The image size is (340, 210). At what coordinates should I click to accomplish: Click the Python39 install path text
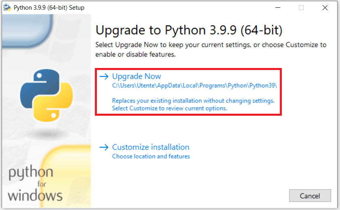197,86
